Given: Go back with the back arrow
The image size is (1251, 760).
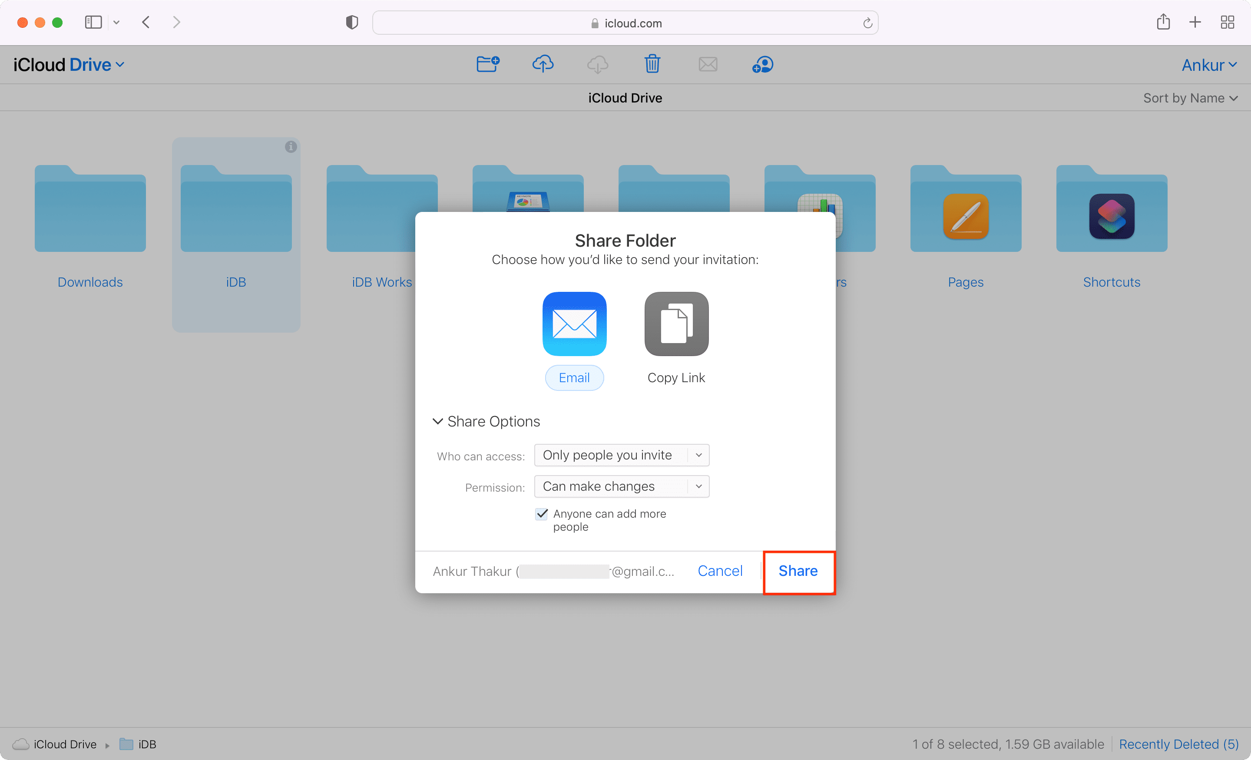Looking at the screenshot, I should [x=146, y=22].
